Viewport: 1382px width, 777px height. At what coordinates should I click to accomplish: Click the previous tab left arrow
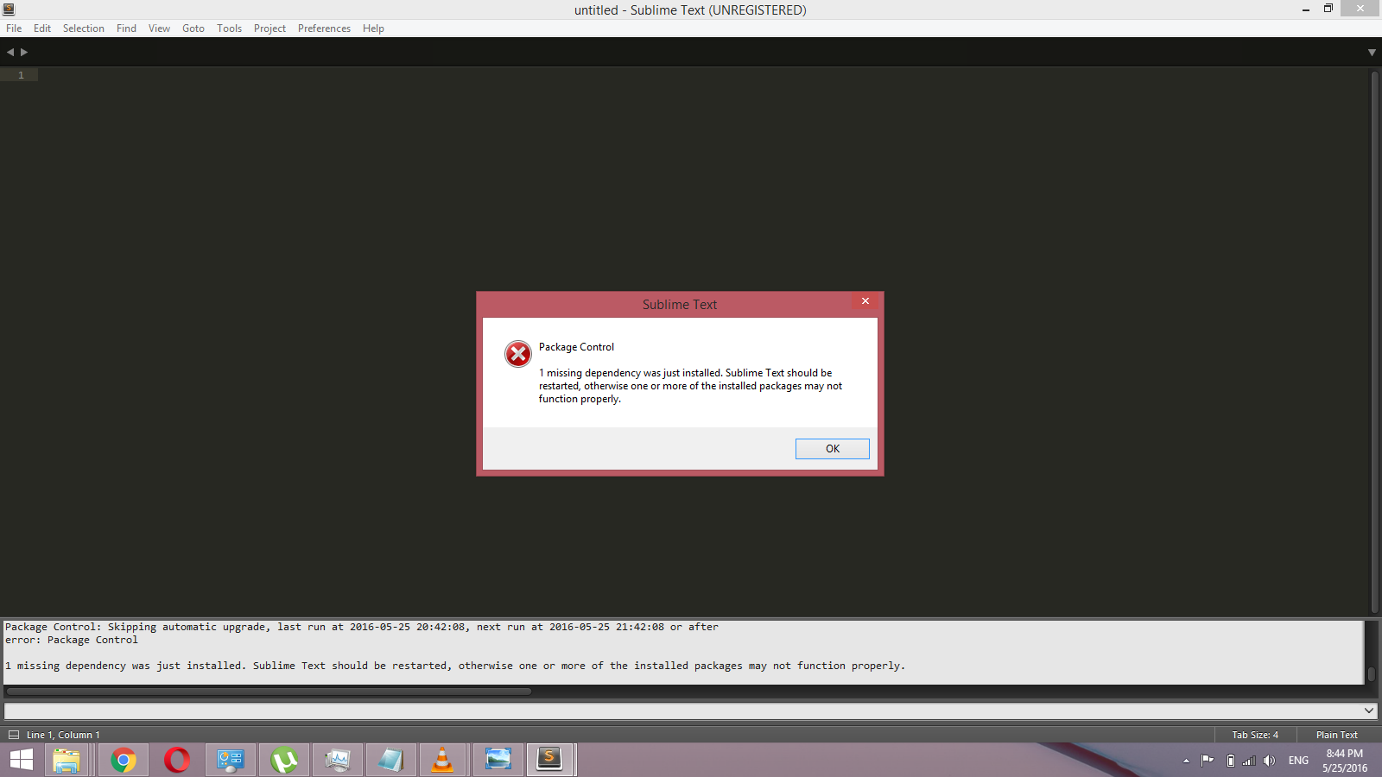(x=10, y=53)
